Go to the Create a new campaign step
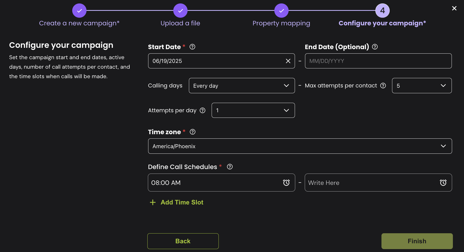Viewport: 464px width, 252px height. (x=79, y=11)
